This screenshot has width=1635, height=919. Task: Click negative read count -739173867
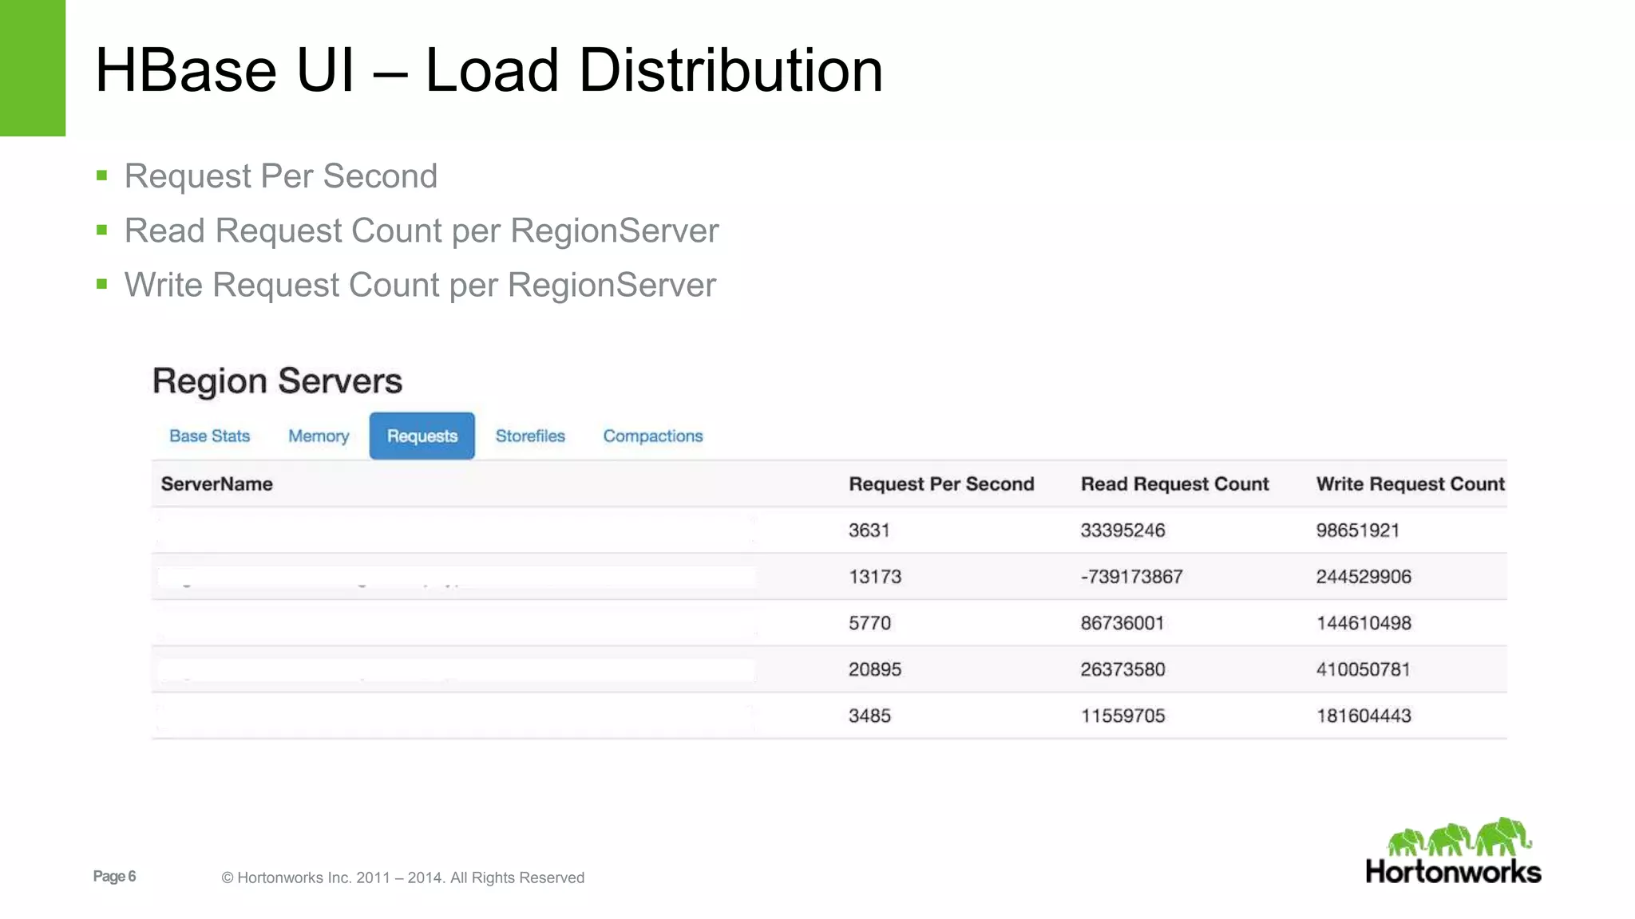point(1131,576)
